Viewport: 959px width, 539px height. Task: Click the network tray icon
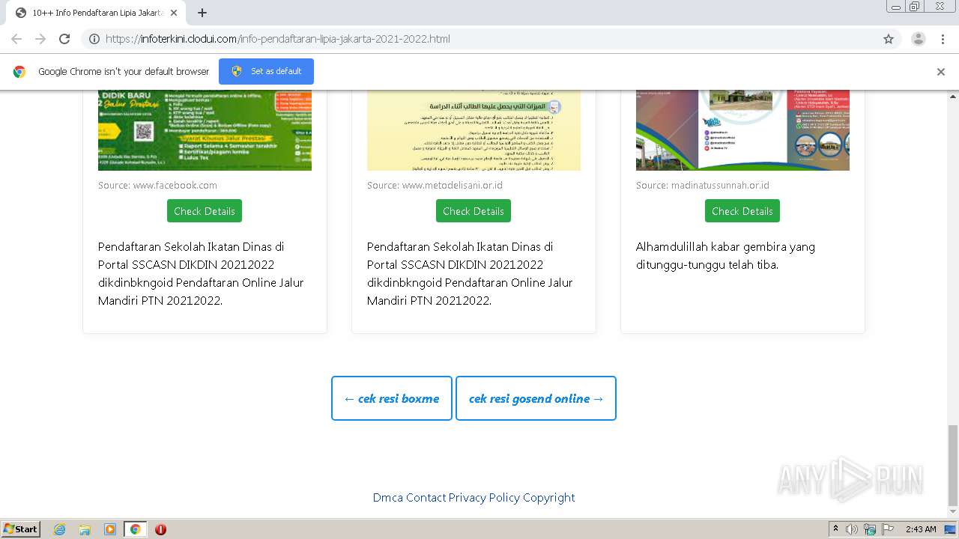click(870, 529)
